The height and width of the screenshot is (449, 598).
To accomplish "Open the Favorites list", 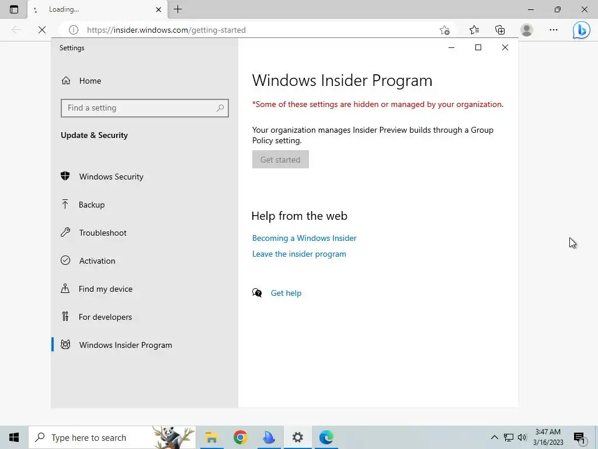I will coord(474,30).
